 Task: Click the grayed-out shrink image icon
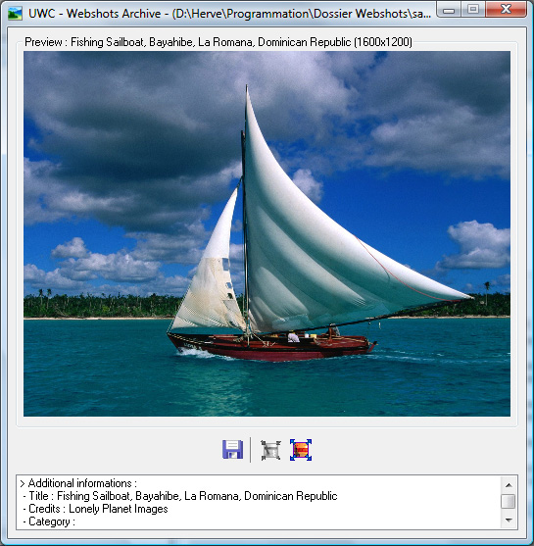click(270, 450)
